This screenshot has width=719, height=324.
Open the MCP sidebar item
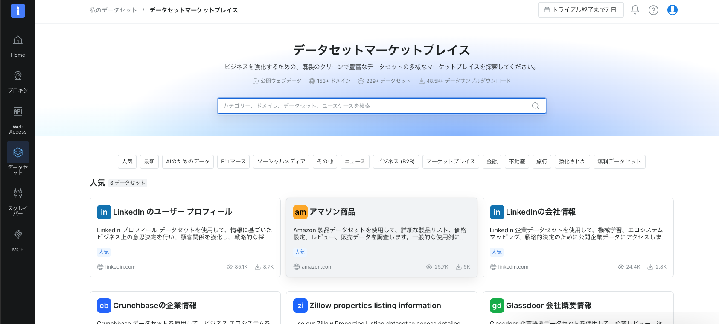pos(18,240)
